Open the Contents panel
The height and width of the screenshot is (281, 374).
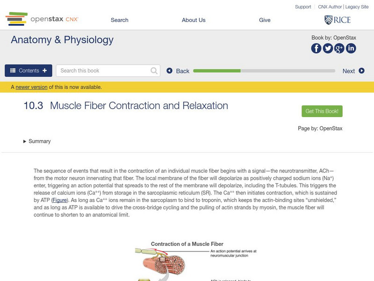coord(29,71)
